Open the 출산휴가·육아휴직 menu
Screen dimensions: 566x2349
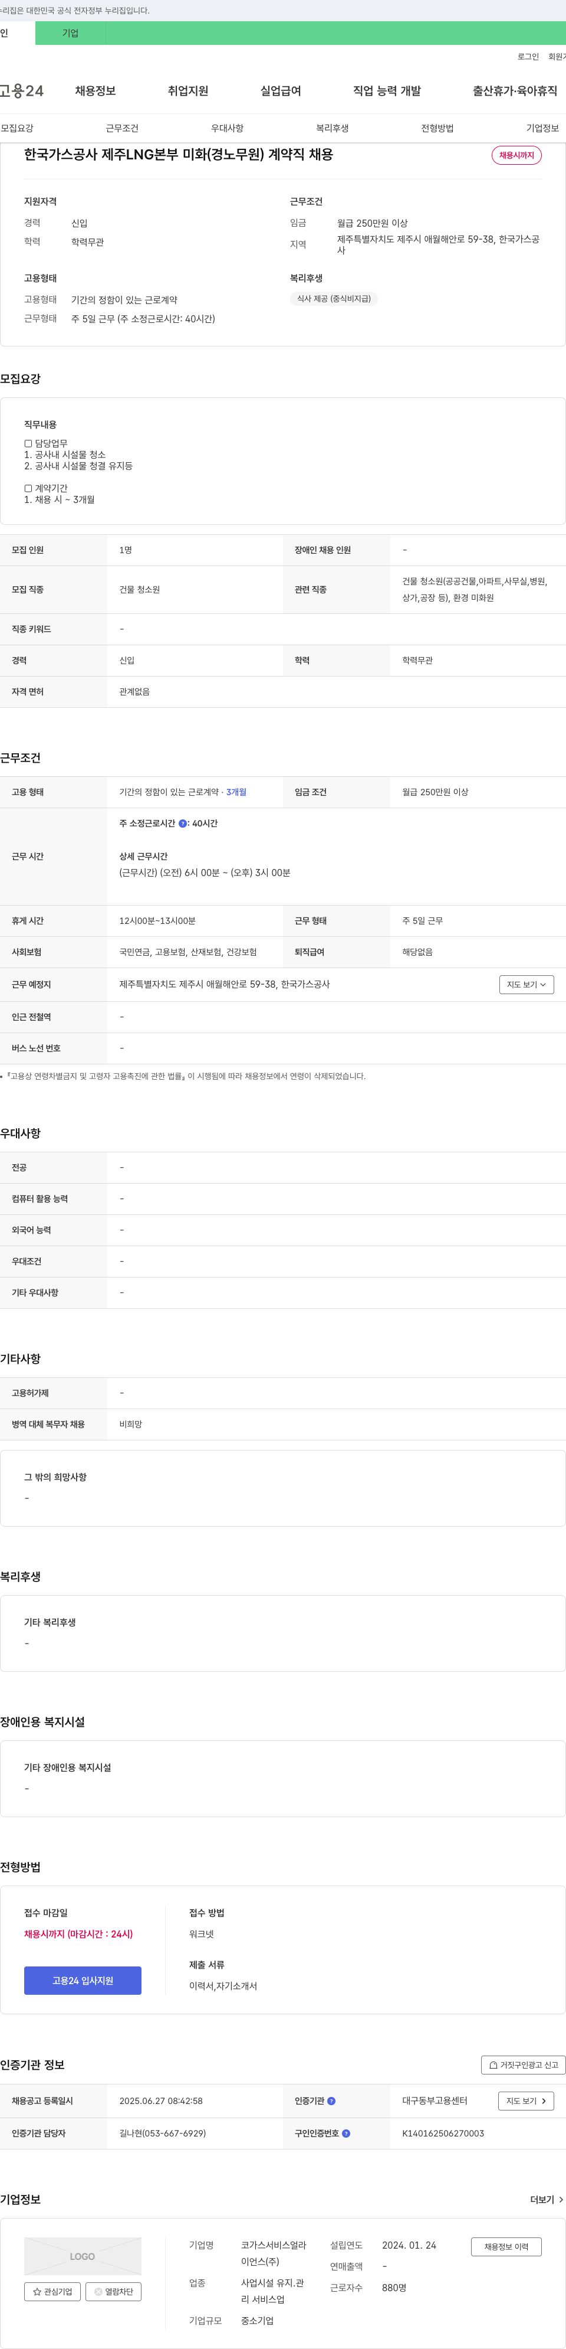[515, 91]
